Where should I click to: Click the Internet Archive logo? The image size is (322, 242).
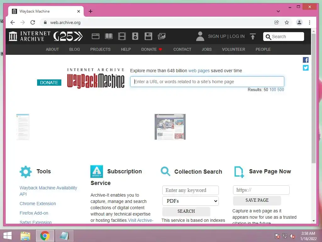30,37
